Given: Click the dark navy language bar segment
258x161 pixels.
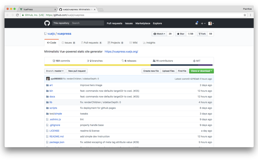Looking at the screenshot, I should 174,65.
